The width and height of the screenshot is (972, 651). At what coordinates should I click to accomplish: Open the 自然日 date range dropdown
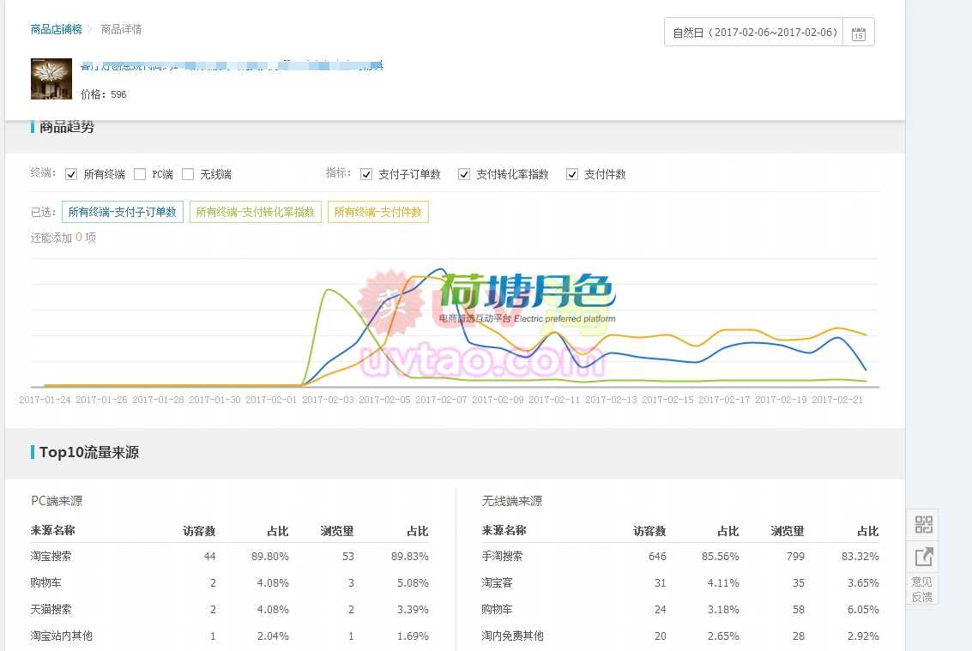click(x=754, y=33)
